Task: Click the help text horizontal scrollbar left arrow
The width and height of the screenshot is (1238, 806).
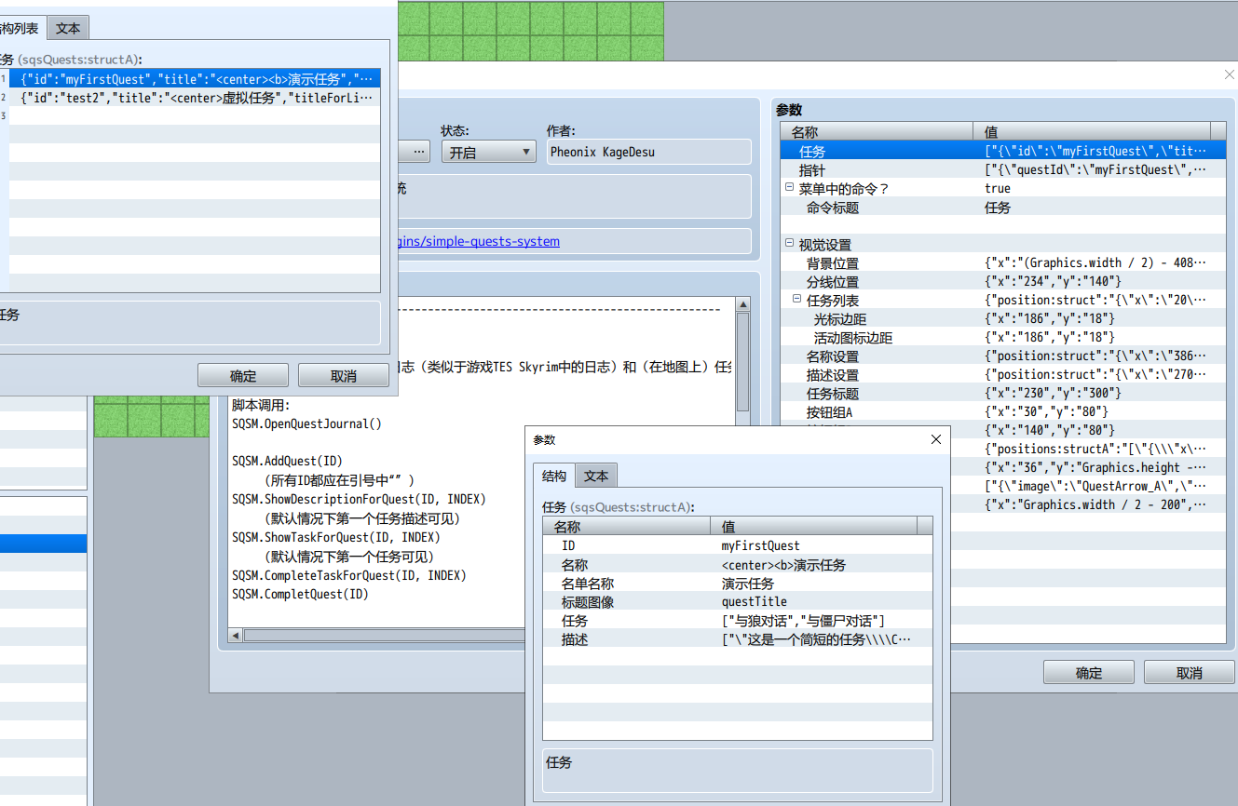Action: 236,635
